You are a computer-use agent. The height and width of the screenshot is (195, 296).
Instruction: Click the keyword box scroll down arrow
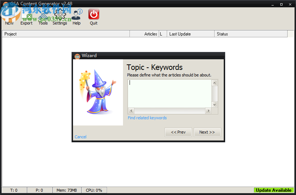215,104
